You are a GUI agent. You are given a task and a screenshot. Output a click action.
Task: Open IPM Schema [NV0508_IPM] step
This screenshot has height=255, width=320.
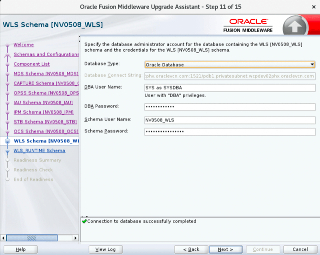tap(44, 112)
